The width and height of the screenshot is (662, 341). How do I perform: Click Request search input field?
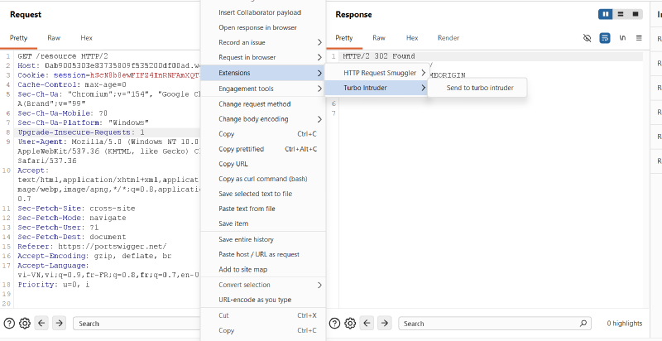pos(137,324)
